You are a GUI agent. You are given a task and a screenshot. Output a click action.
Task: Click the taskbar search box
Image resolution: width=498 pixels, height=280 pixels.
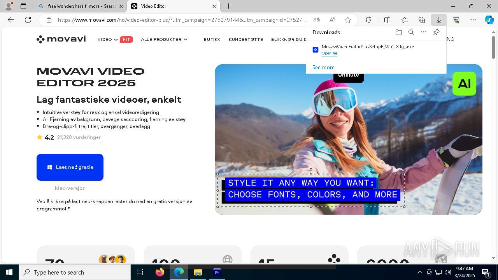75,272
